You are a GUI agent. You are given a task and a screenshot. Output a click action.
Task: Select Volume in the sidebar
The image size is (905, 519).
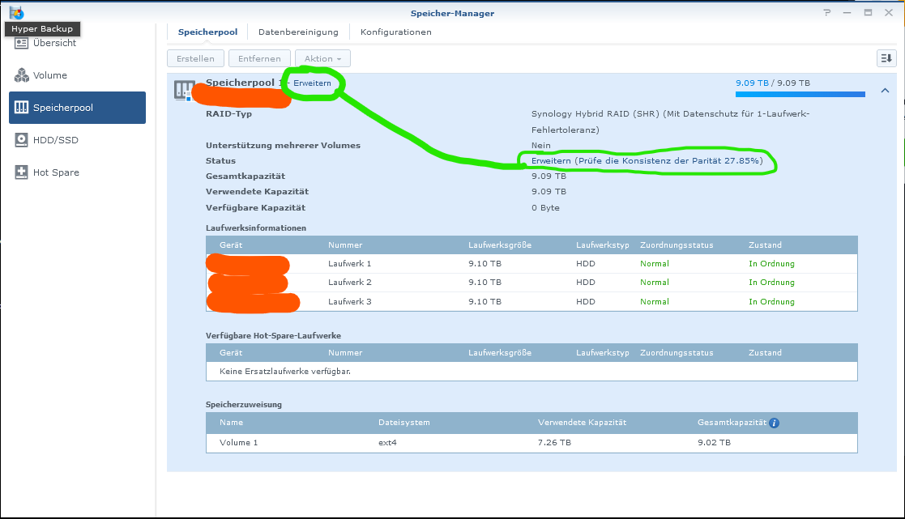(77, 75)
